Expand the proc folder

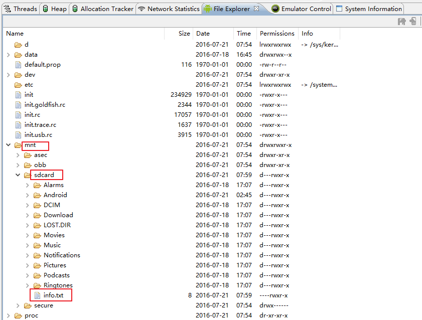pos(9,315)
